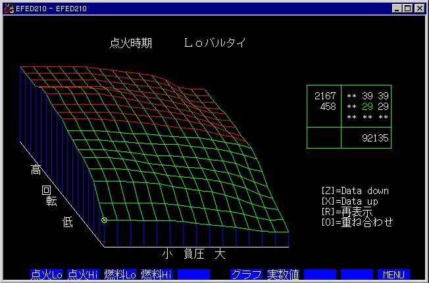Viewport: 429px width, 283px height.
Task: Select the 点火Hi function key
Action: (x=84, y=274)
